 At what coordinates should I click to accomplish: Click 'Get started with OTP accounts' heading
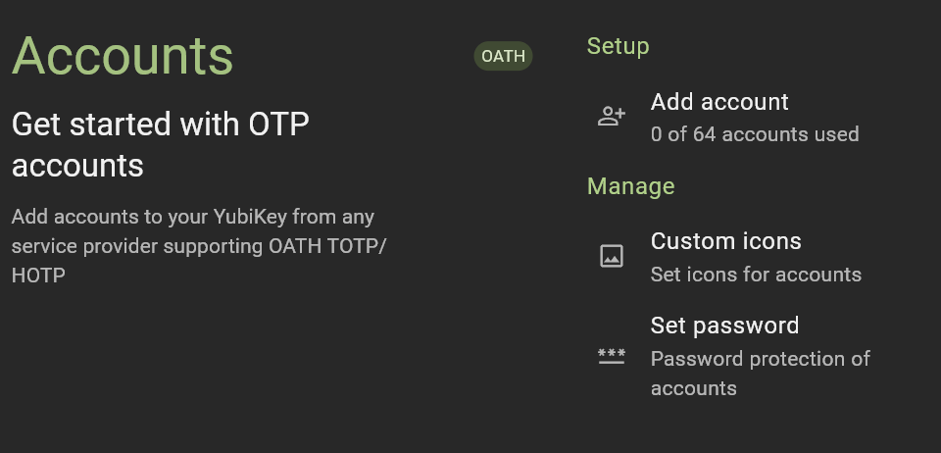160,144
